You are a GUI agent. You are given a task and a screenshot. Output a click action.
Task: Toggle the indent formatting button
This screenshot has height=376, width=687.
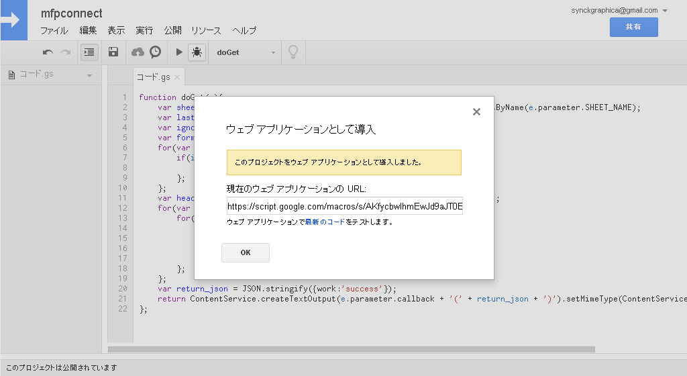coord(89,52)
